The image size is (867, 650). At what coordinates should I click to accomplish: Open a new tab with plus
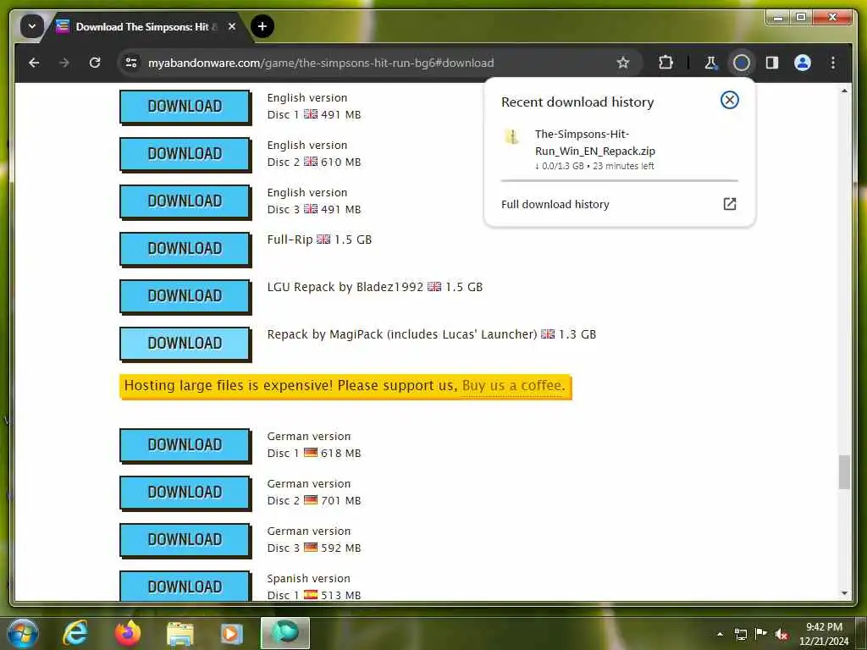[262, 26]
